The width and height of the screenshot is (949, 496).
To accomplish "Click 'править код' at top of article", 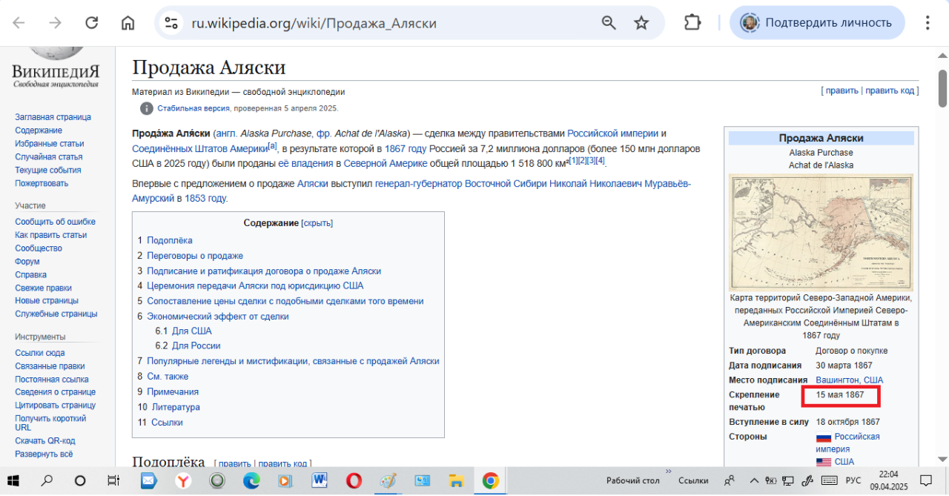I will coord(890,90).
